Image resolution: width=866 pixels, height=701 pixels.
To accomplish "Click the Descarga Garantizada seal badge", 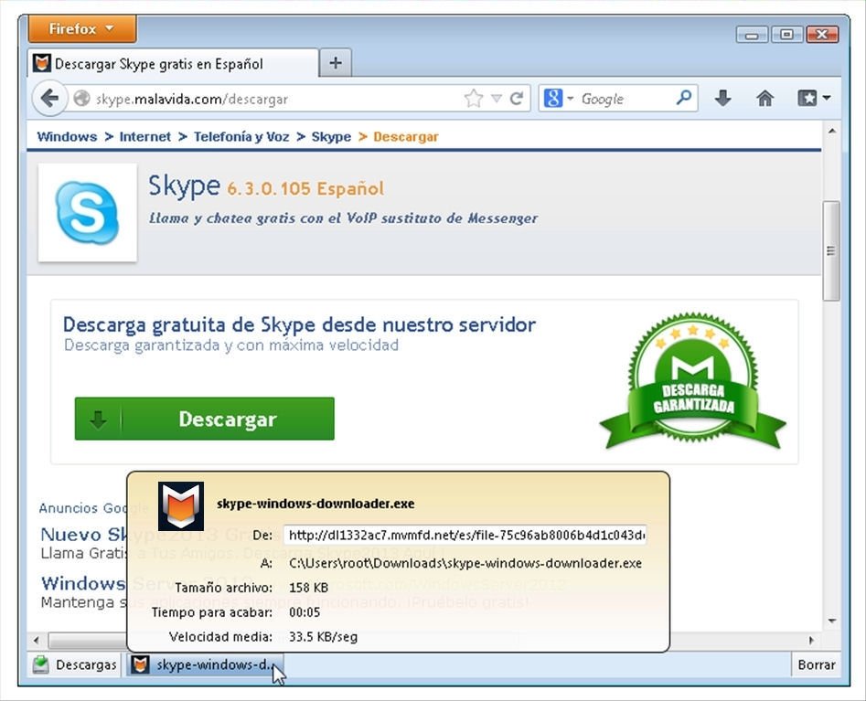I will pyautogui.click(x=692, y=381).
